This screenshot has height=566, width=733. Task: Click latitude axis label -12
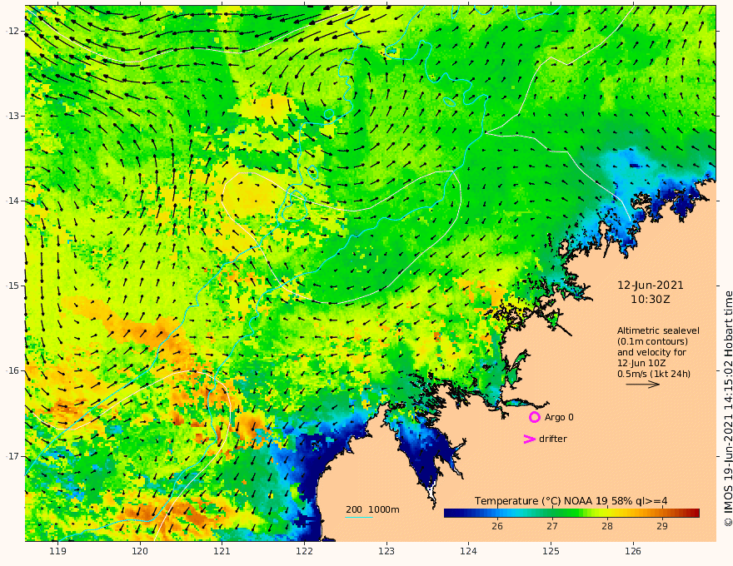point(12,31)
